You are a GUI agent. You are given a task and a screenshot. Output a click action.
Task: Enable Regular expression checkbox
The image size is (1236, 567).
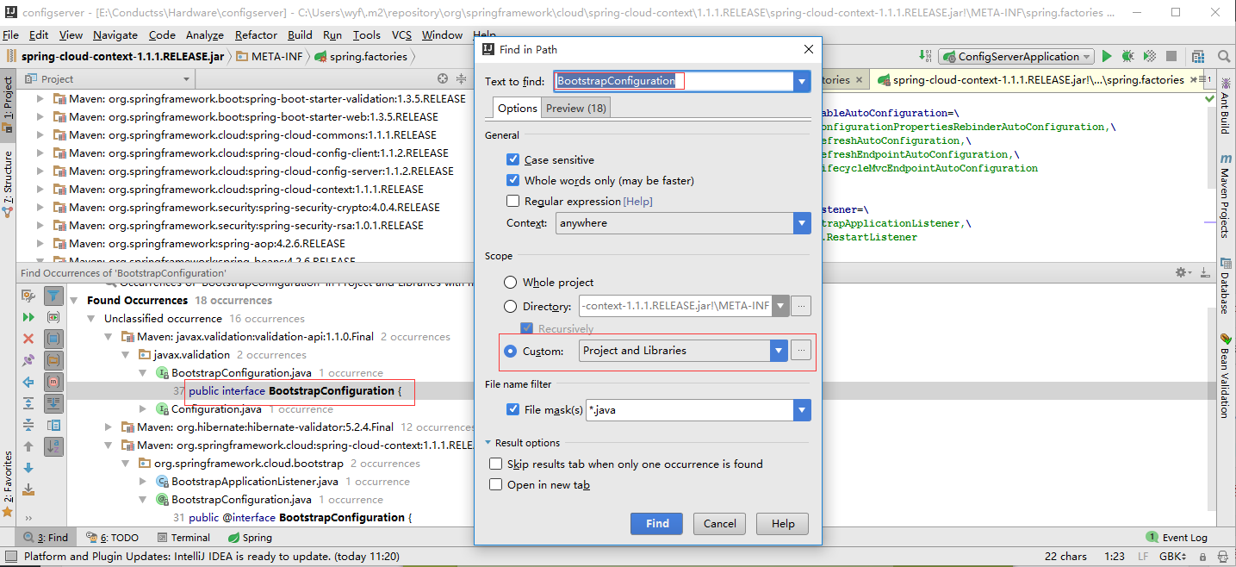(x=513, y=201)
